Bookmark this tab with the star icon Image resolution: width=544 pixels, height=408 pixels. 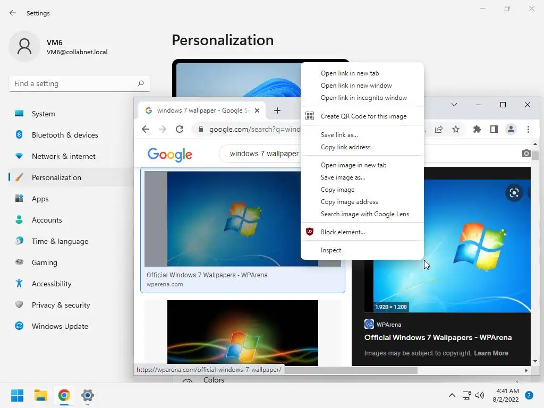pyautogui.click(x=455, y=130)
